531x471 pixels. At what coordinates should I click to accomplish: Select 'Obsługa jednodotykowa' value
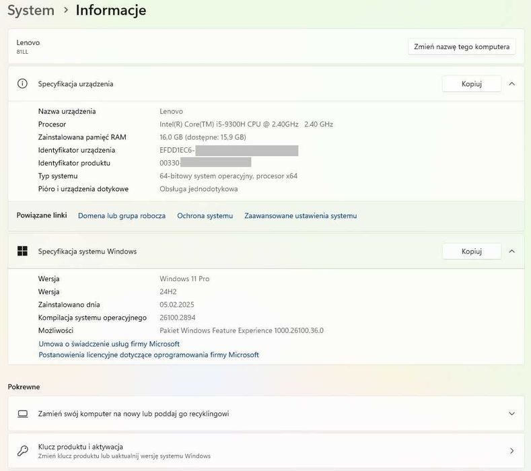click(199, 189)
